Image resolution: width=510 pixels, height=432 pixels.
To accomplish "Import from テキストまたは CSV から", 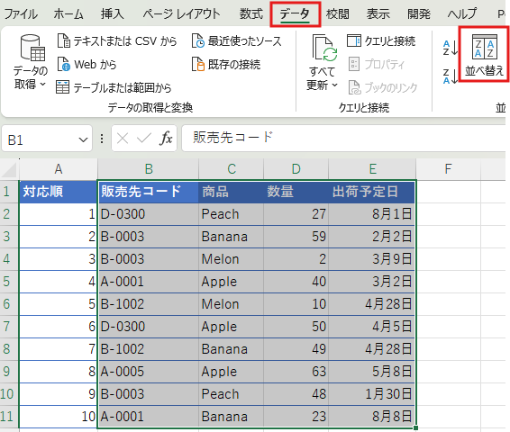I will (x=117, y=41).
